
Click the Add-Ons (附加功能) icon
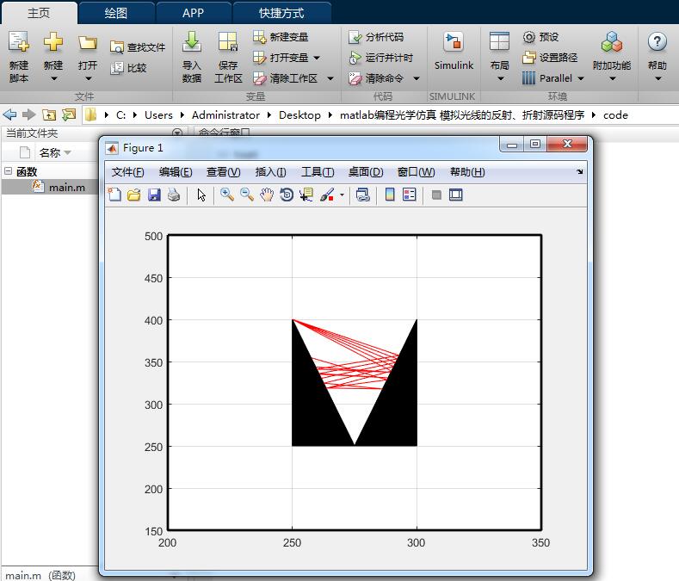(x=612, y=42)
